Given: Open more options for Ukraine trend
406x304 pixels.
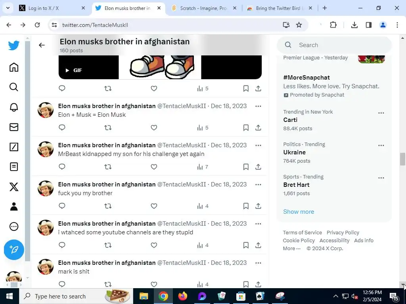Looking at the screenshot, I should pos(381,146).
